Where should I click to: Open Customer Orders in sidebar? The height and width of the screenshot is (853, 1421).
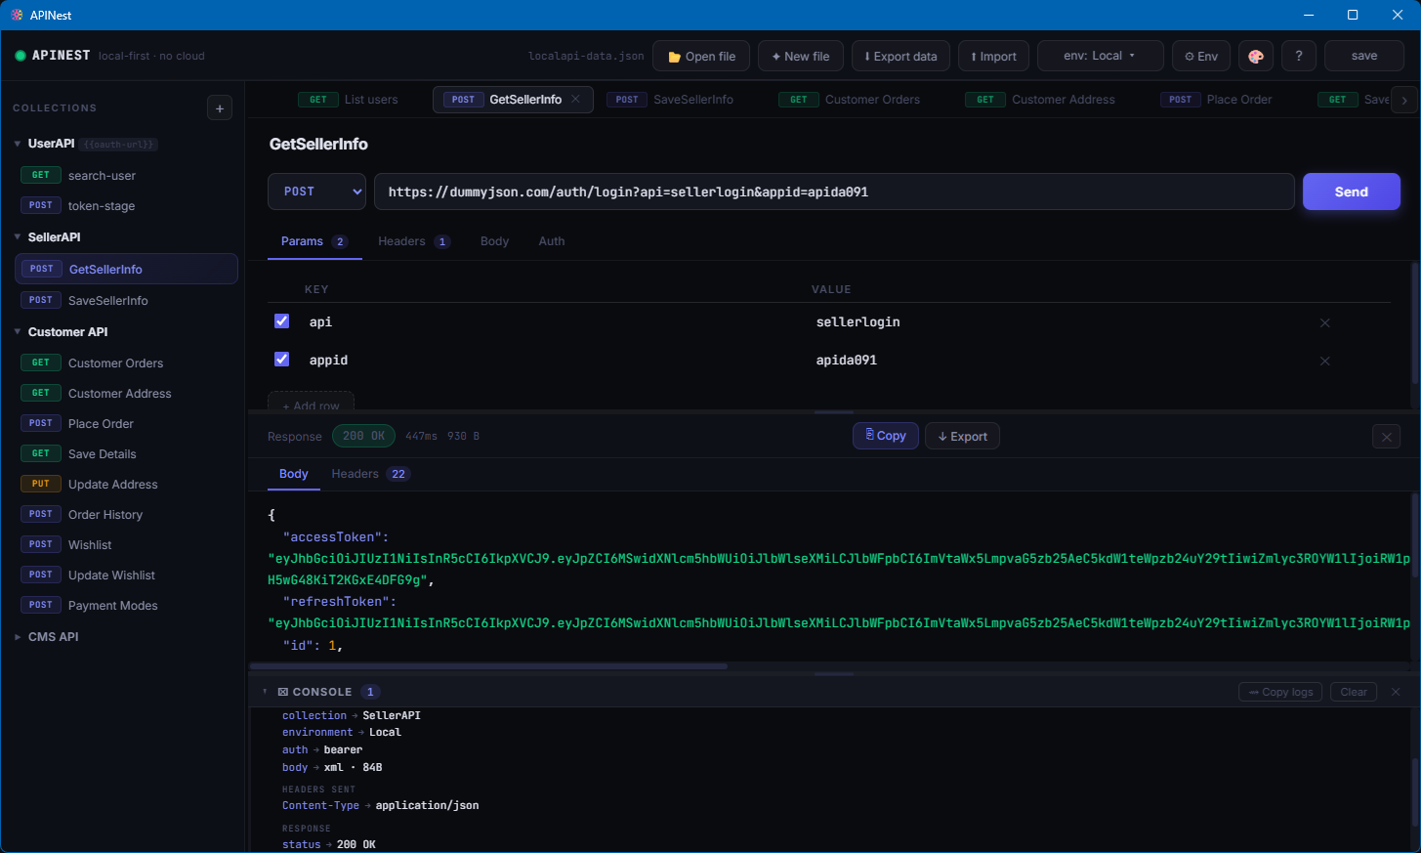126,363
